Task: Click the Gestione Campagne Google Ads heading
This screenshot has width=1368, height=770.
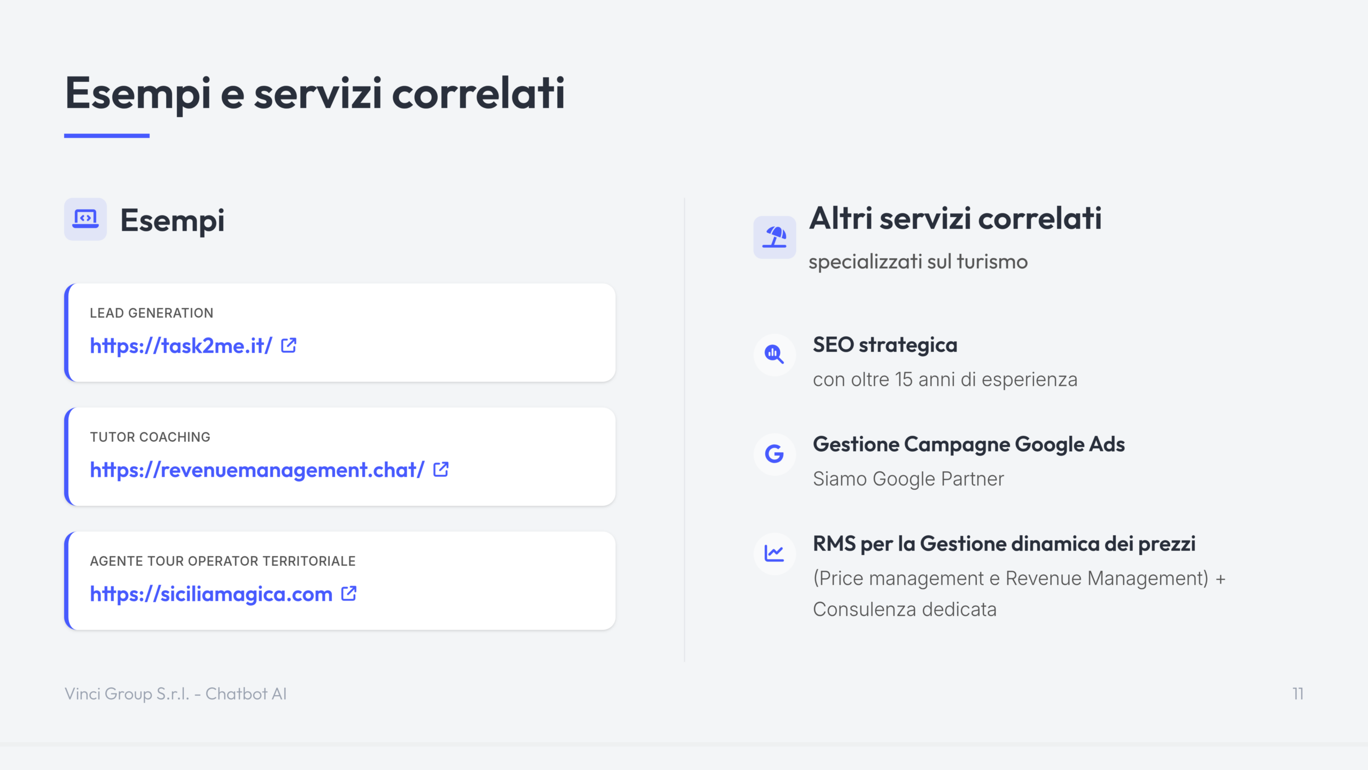Action: [x=968, y=444]
